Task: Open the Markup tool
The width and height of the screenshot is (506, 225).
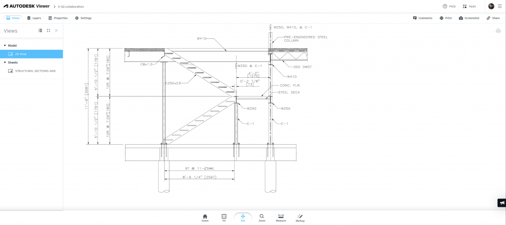Action: 300,218
